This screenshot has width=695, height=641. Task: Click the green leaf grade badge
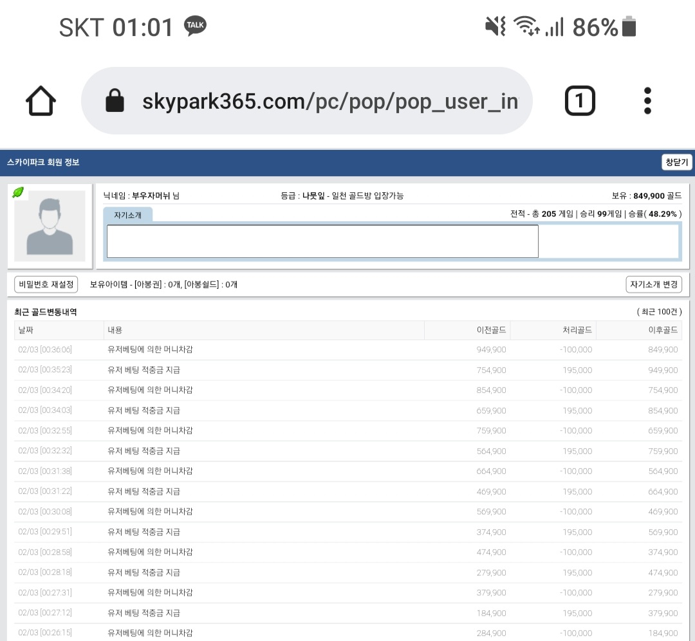tap(18, 192)
